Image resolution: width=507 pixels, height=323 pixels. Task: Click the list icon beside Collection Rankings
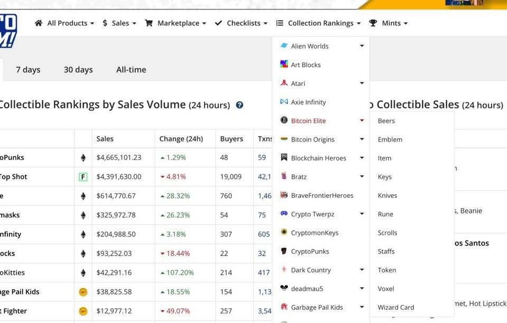pyautogui.click(x=280, y=23)
